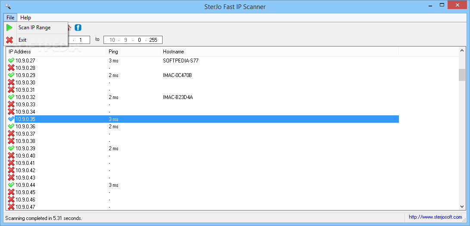The height and width of the screenshot is (226, 470).
Task: Select row 10.9.0.39
Action: pyautogui.click(x=203, y=149)
